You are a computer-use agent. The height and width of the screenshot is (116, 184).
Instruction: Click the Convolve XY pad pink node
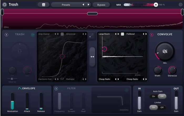coord(104,49)
